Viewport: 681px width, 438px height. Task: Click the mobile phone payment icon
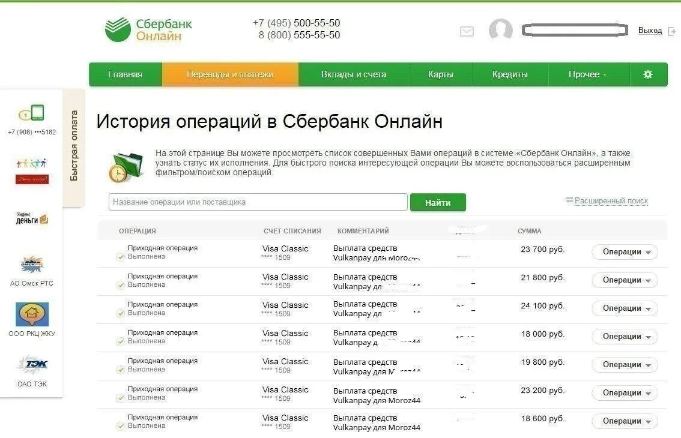(x=32, y=113)
